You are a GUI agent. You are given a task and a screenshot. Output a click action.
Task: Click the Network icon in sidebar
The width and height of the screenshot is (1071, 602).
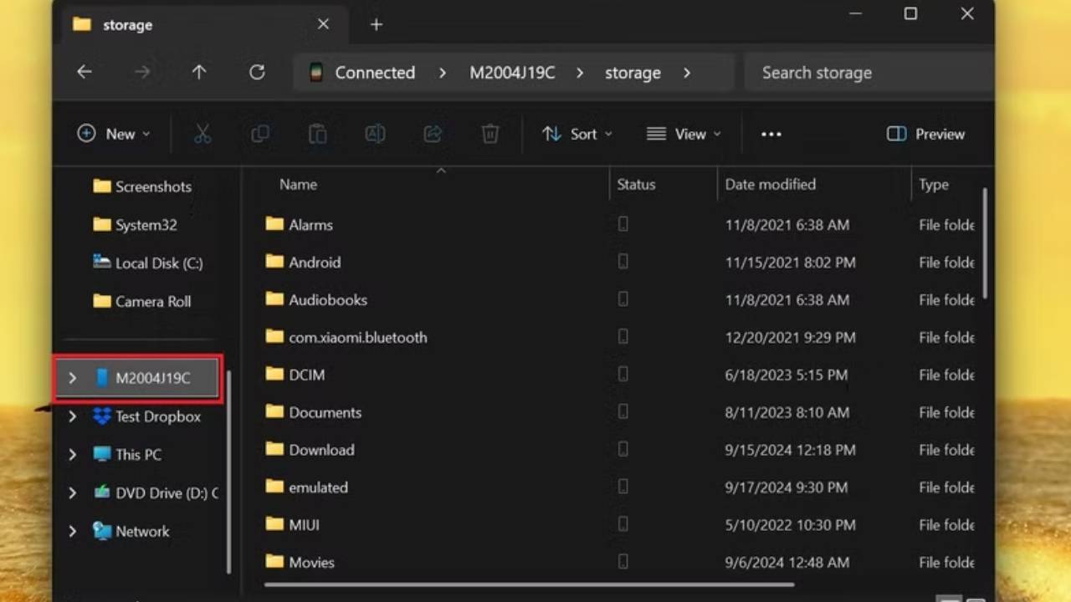point(102,531)
